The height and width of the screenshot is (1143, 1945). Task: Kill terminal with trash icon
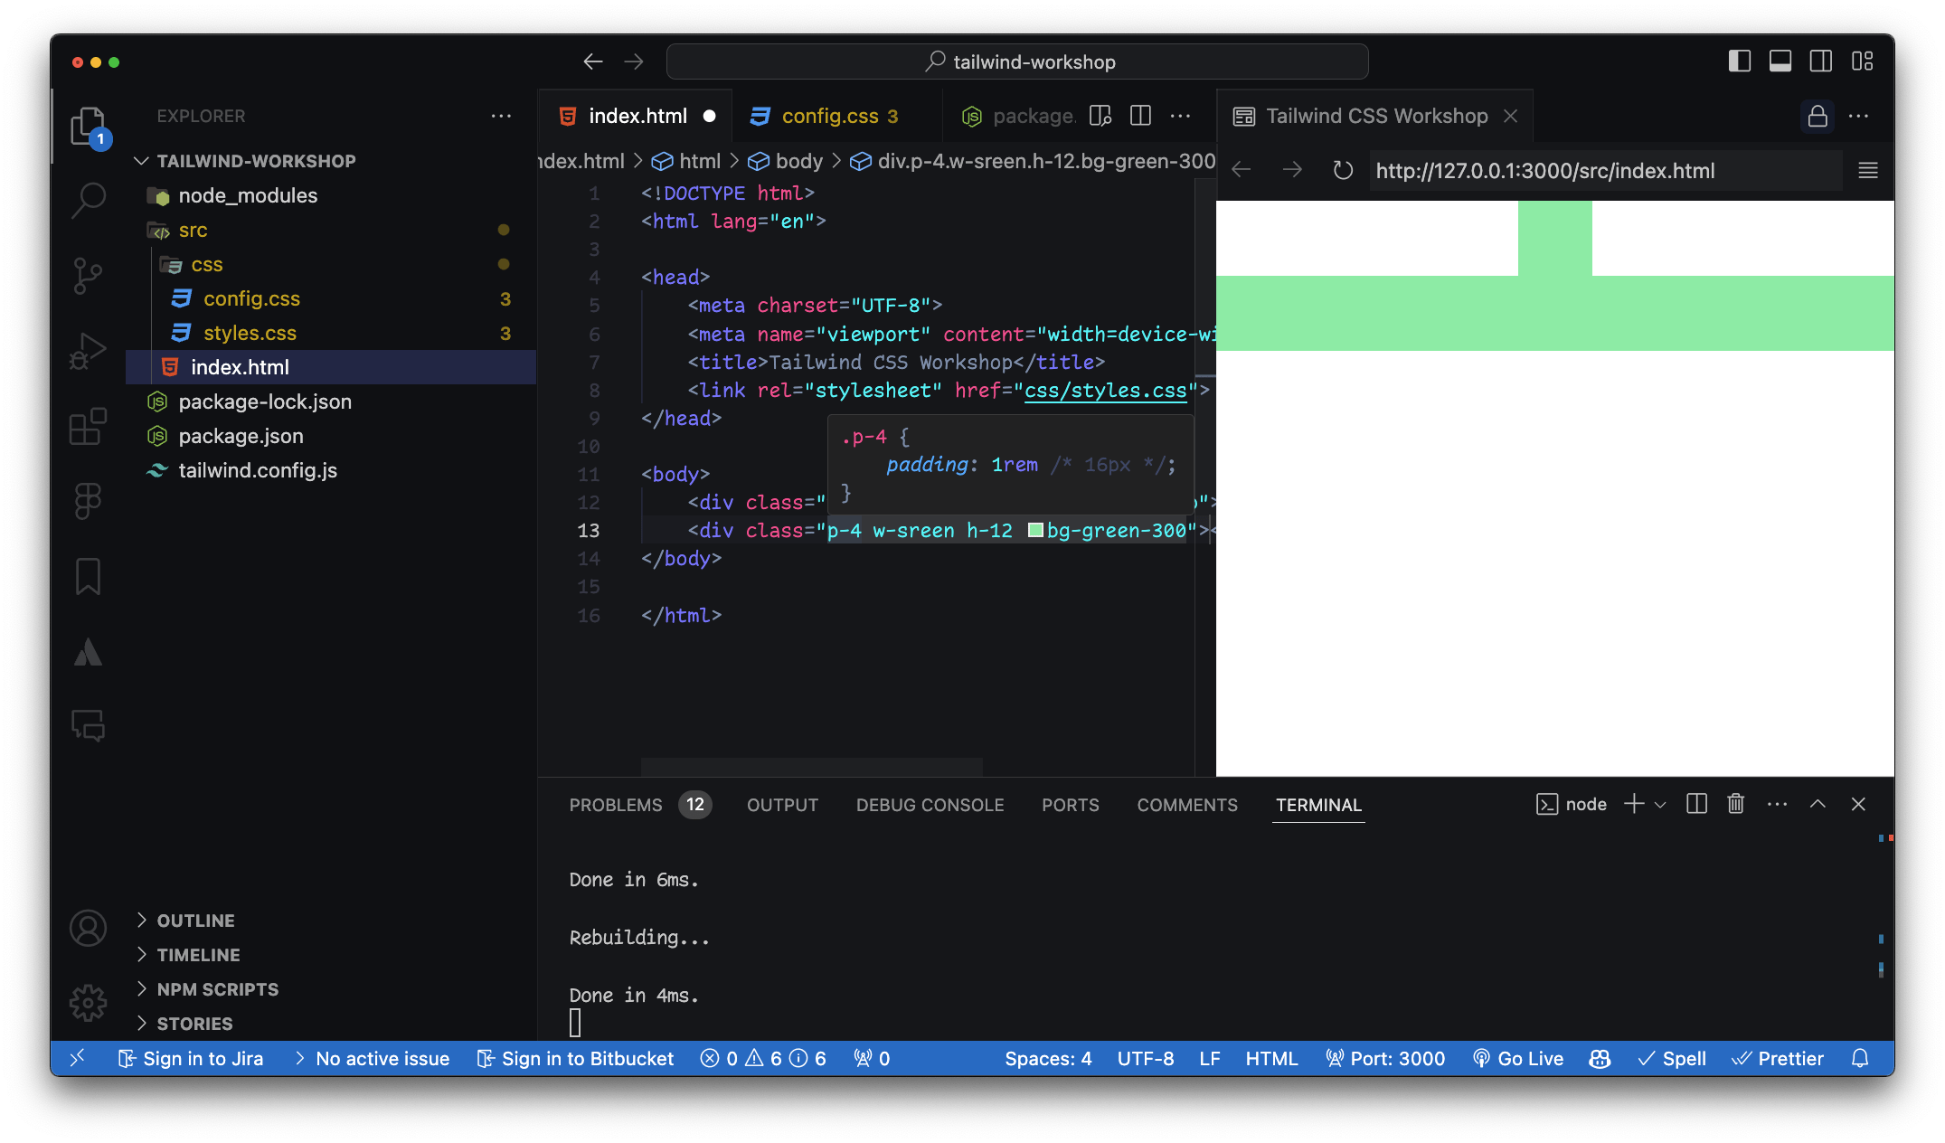point(1735,804)
